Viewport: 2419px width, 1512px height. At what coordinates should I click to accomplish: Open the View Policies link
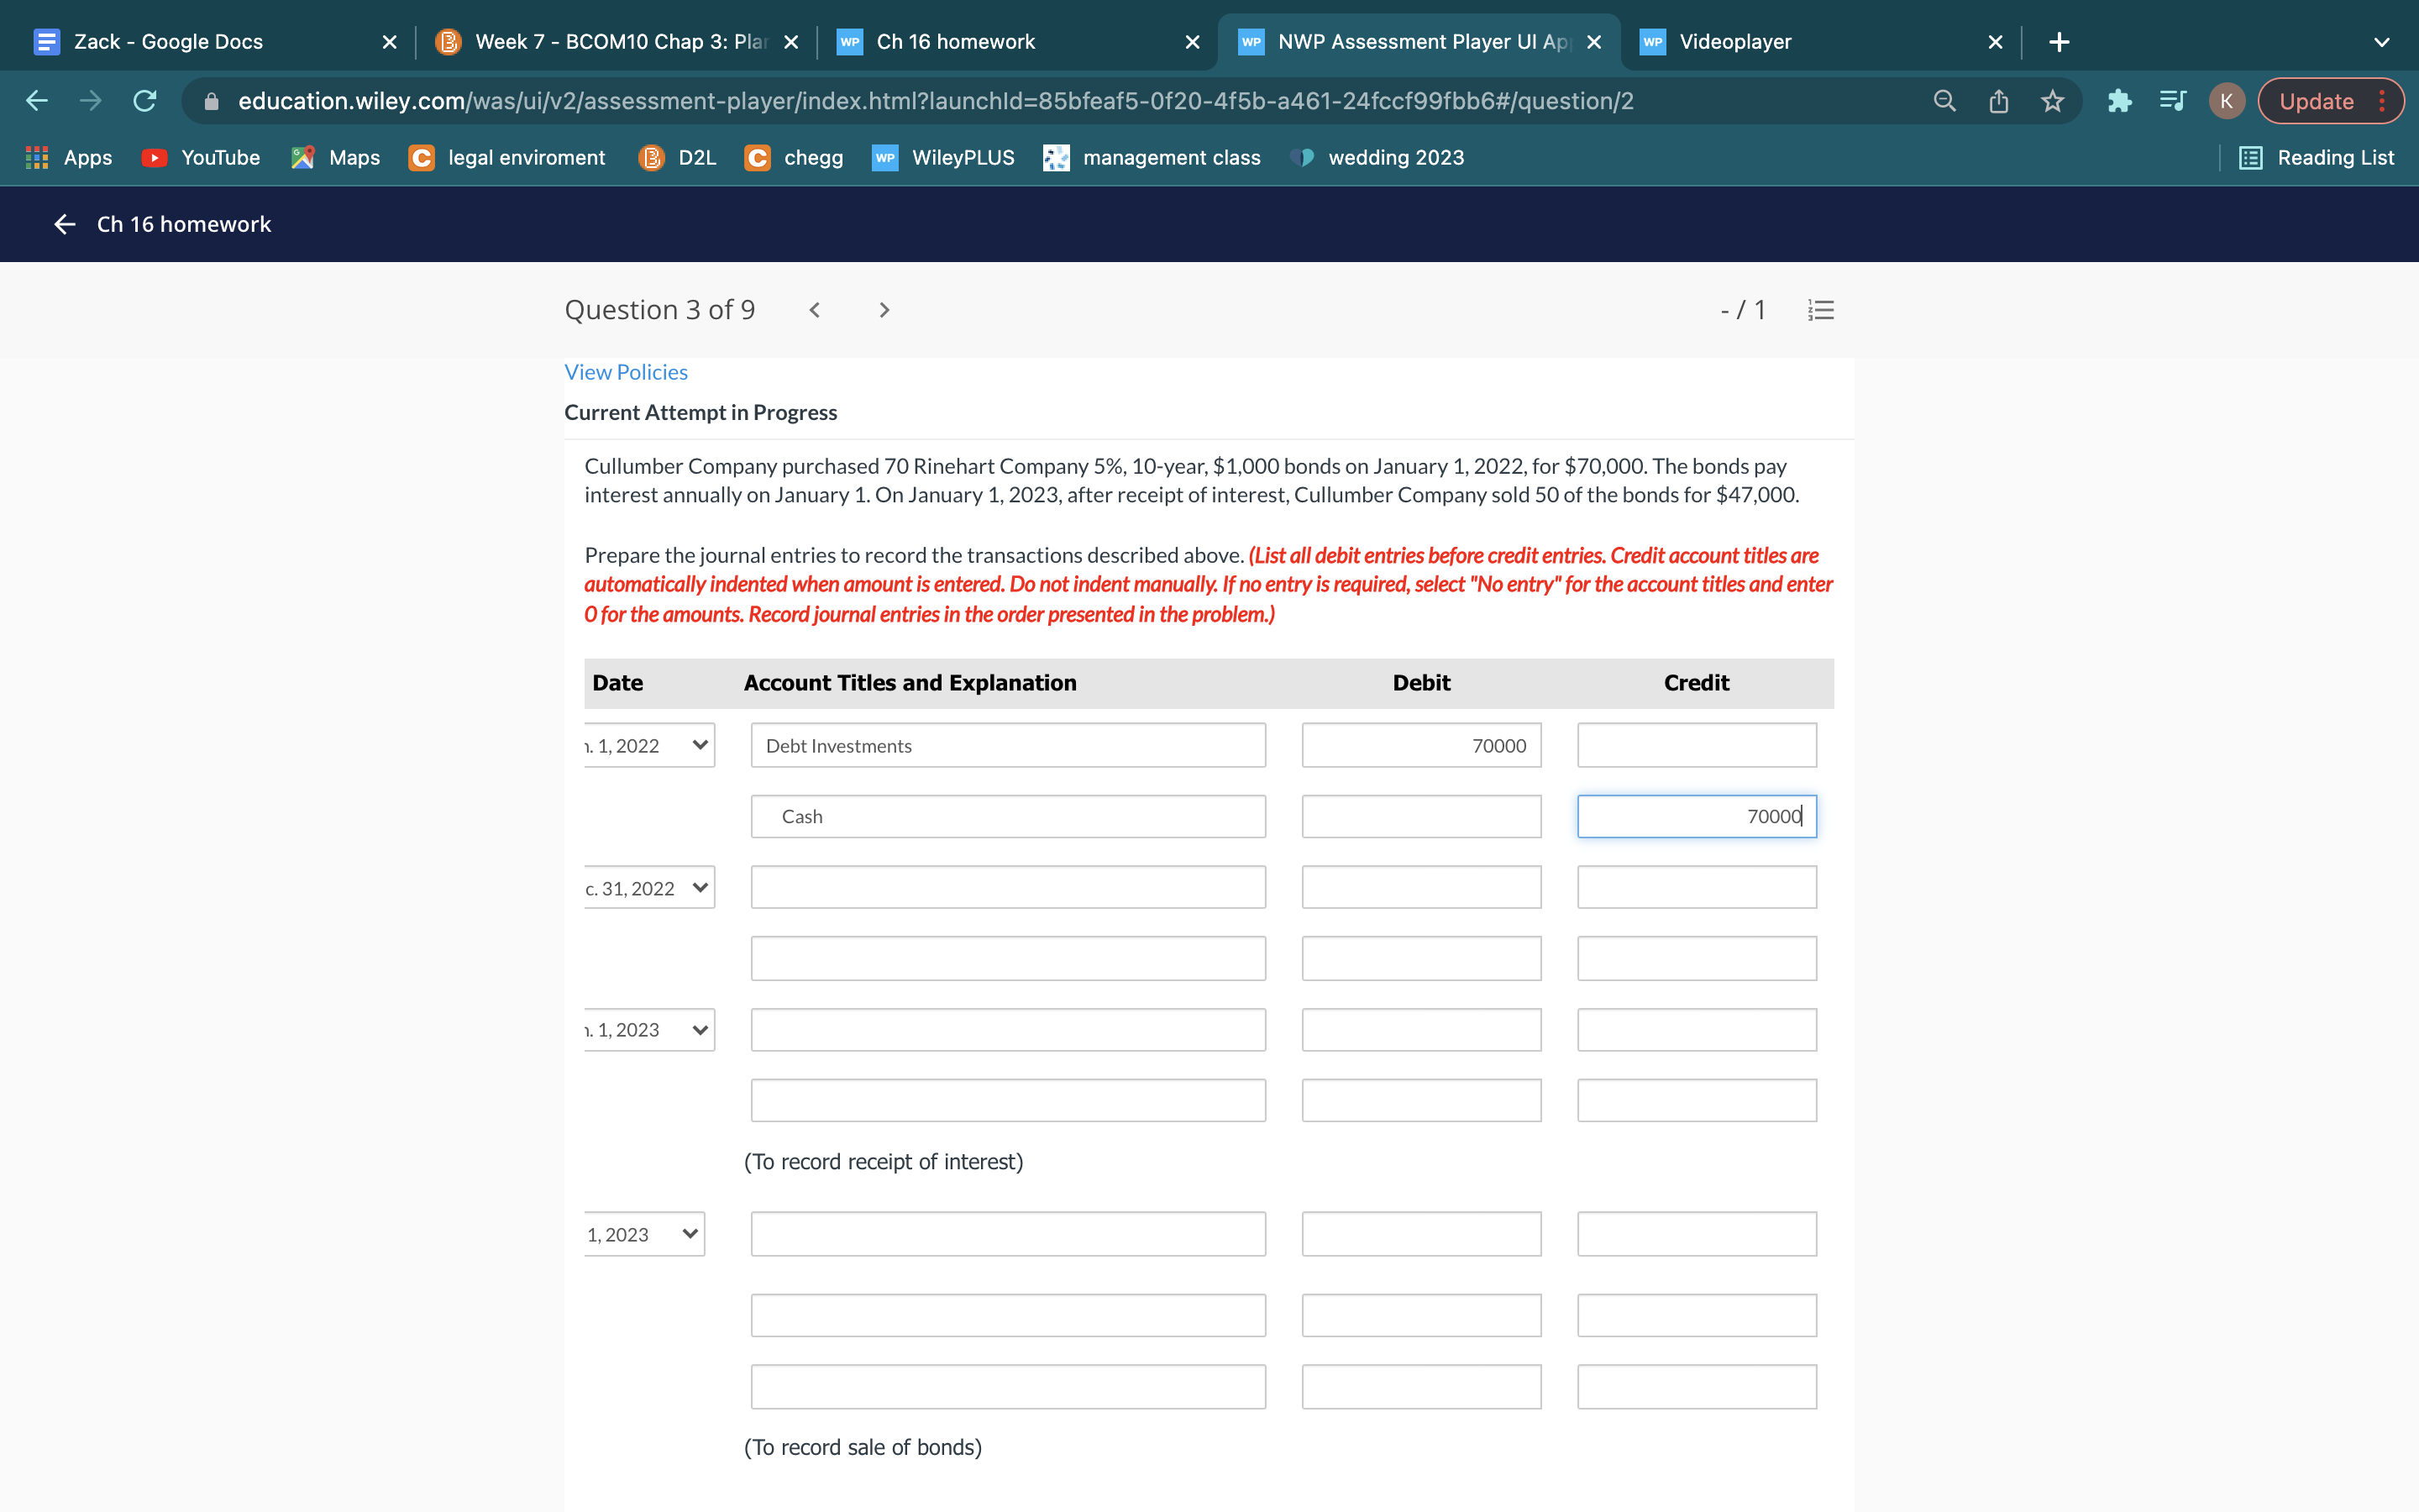[x=626, y=372]
